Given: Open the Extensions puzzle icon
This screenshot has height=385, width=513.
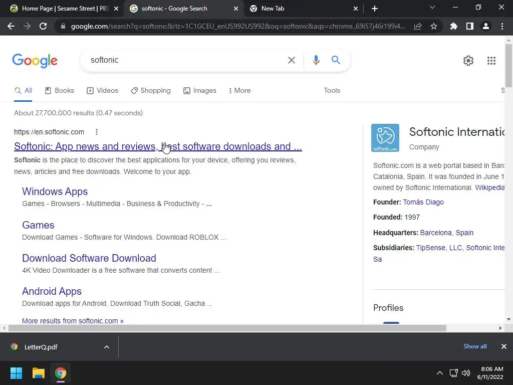Looking at the screenshot, I should 454,26.
